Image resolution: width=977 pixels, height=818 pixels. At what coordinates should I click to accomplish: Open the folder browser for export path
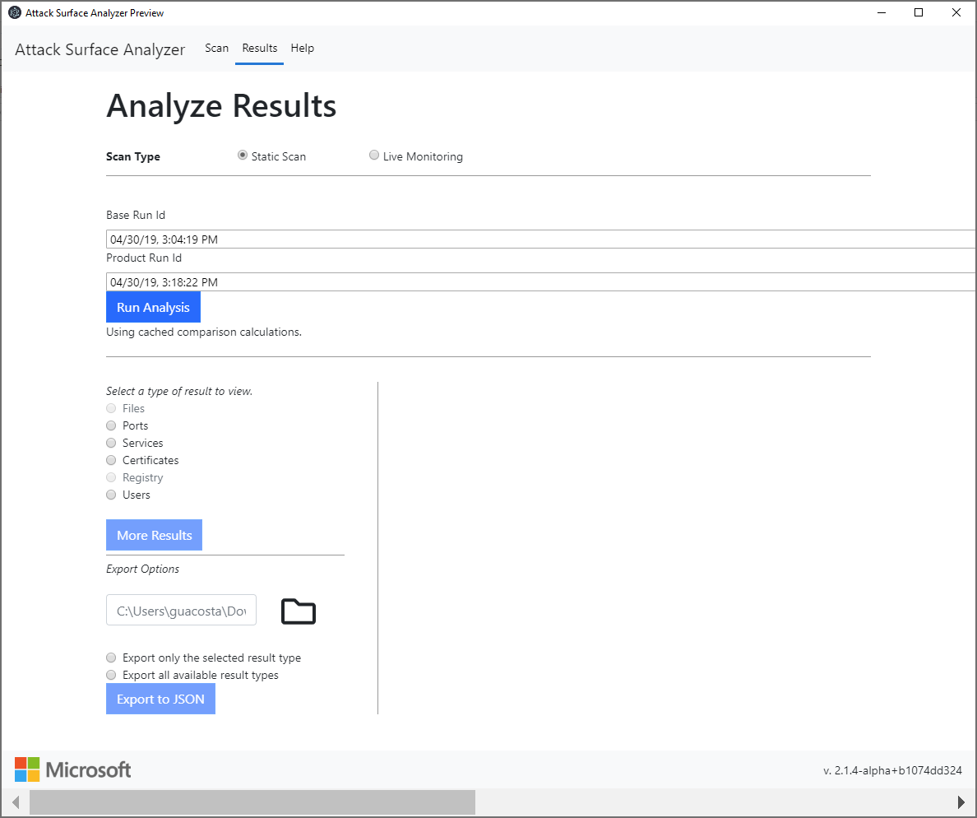(x=298, y=611)
